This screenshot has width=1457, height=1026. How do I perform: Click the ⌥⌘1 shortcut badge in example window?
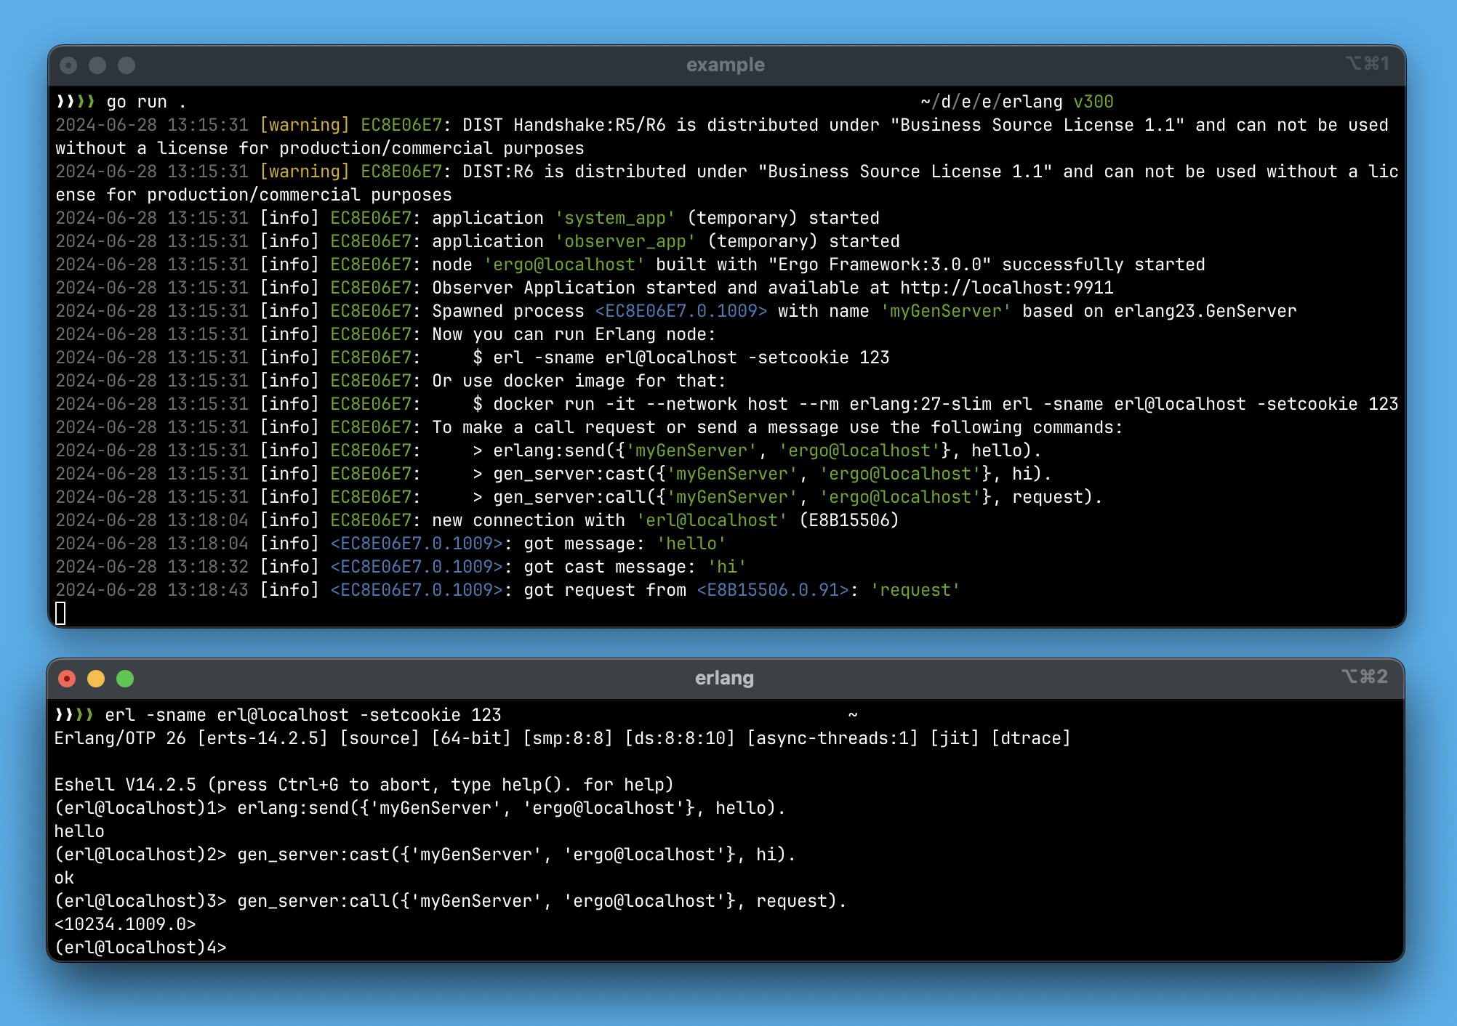click(x=1367, y=64)
